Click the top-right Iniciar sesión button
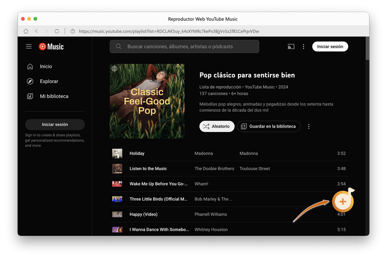387x259 pixels. pos(330,46)
